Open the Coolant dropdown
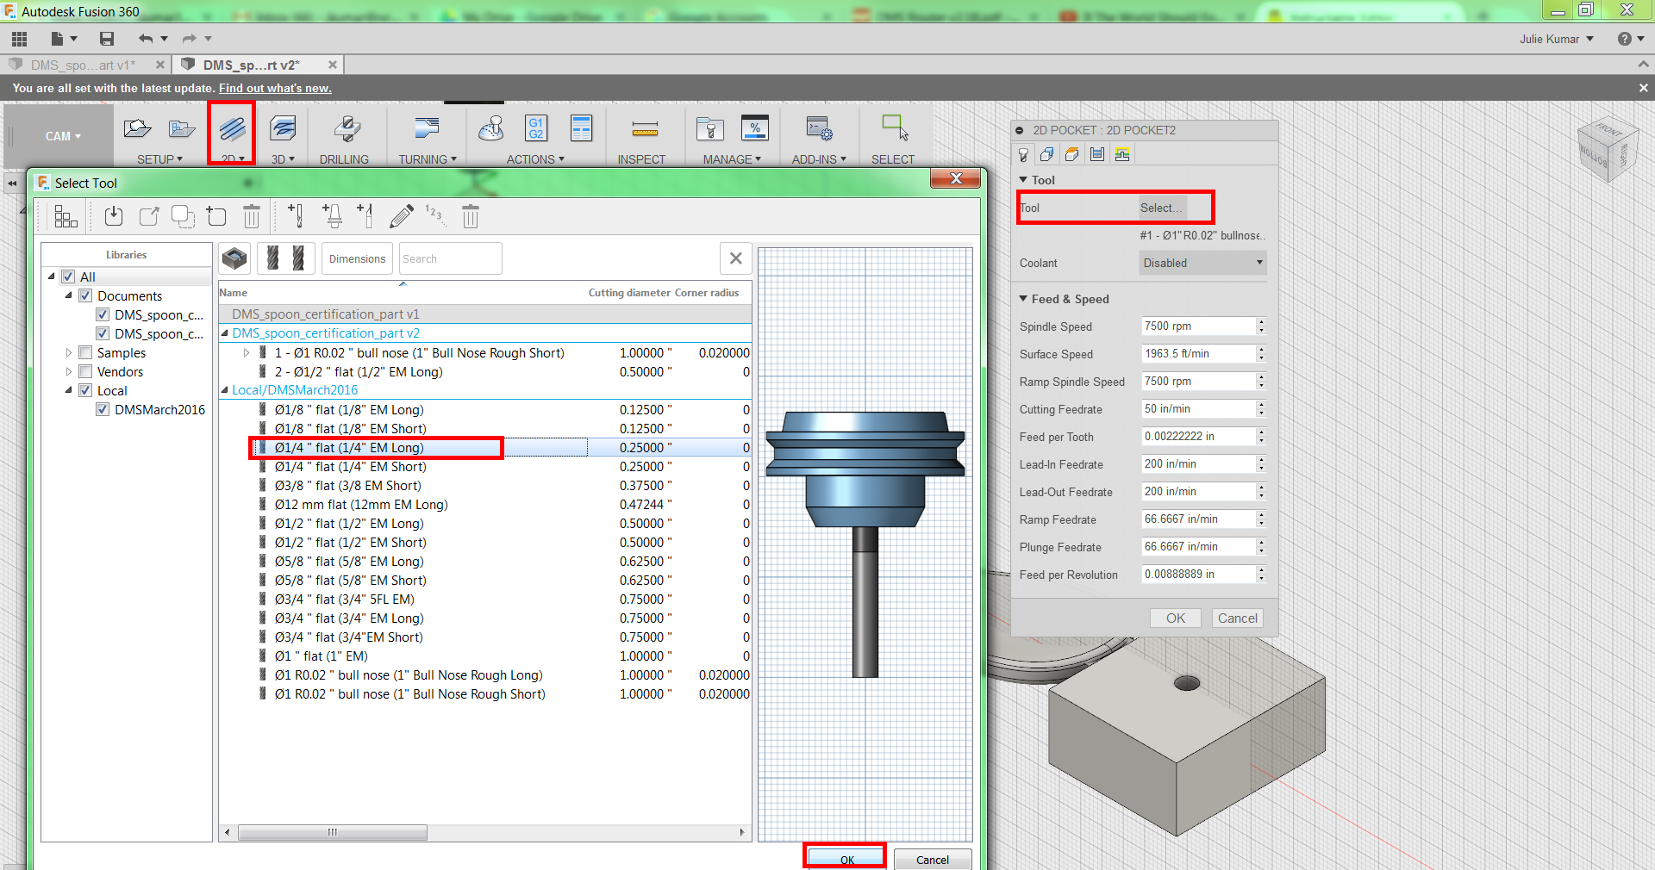 1202,263
